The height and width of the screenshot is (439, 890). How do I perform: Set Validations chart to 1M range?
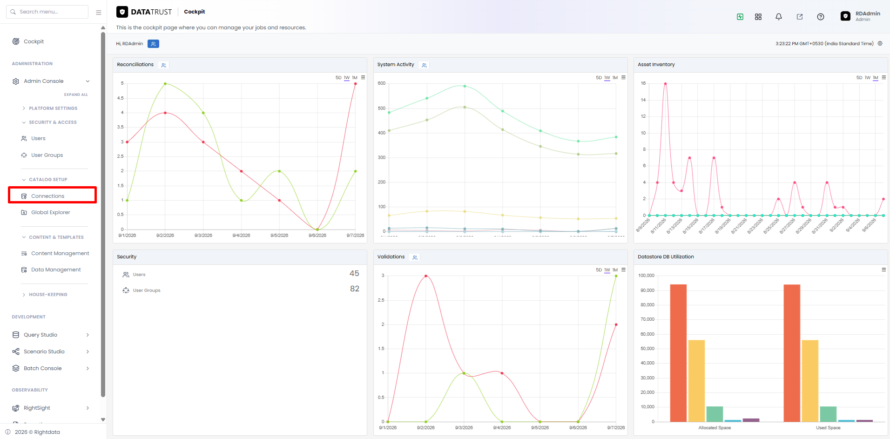pos(615,270)
